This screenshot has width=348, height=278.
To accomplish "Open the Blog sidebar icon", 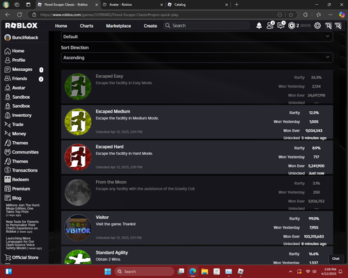I will click(8, 198).
